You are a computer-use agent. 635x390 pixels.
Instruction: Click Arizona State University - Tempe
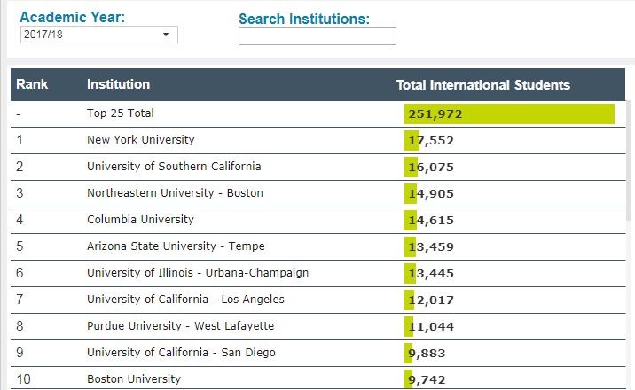[x=176, y=246]
